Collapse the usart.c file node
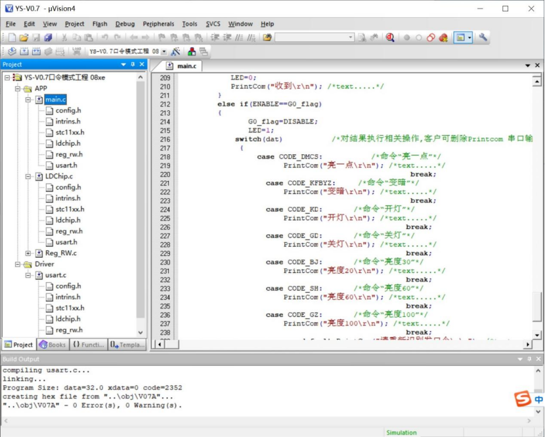 (28, 275)
